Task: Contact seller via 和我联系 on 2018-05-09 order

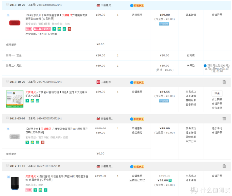Action: 137,119
